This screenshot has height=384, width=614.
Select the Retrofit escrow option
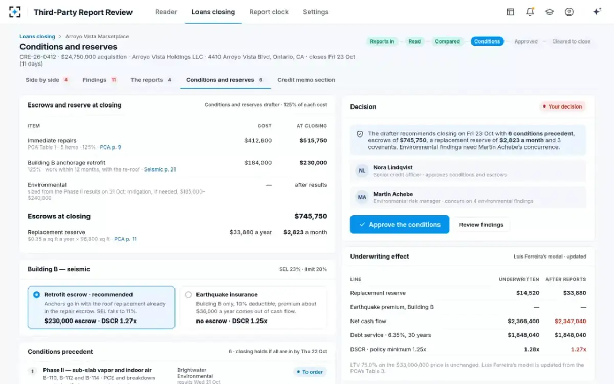click(x=101, y=307)
